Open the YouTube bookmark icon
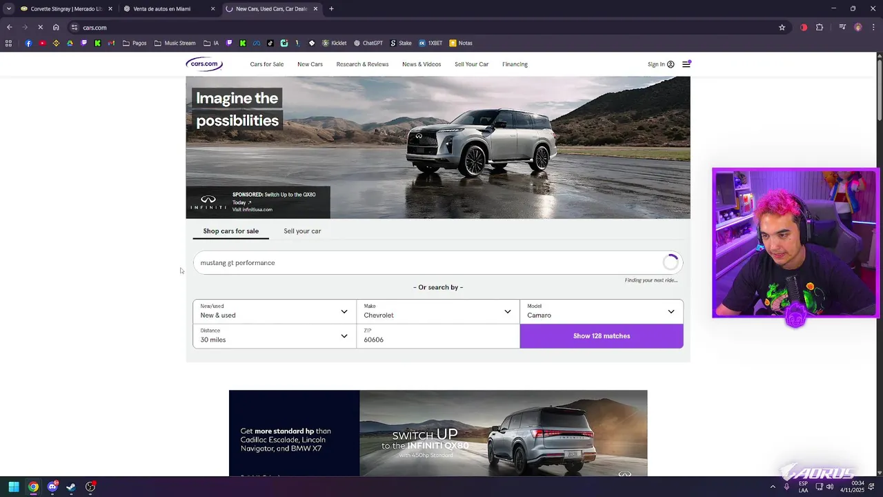Image resolution: width=883 pixels, height=497 pixels. (x=42, y=43)
